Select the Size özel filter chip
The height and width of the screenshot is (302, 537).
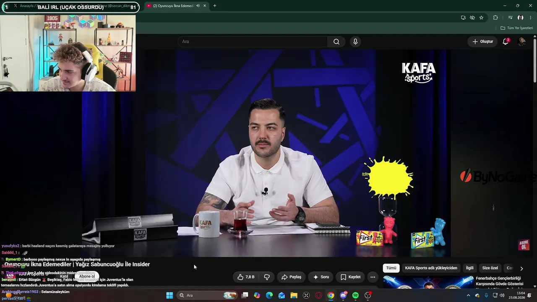tap(490, 268)
